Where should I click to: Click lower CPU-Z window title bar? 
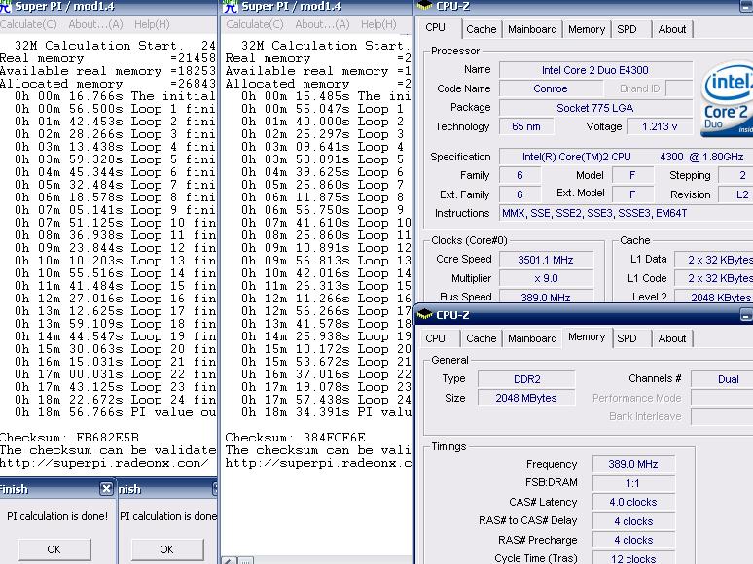584,315
